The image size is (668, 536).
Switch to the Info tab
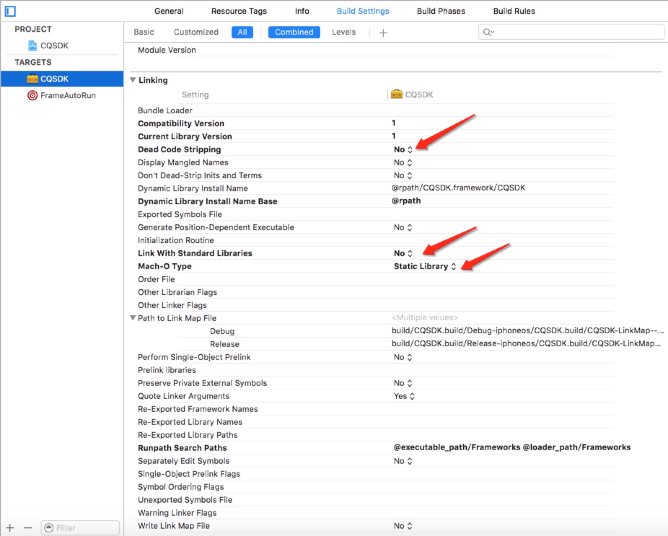point(302,11)
